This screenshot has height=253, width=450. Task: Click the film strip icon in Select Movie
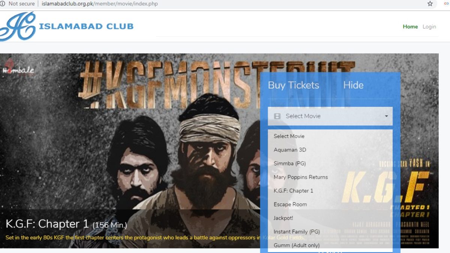click(x=277, y=116)
